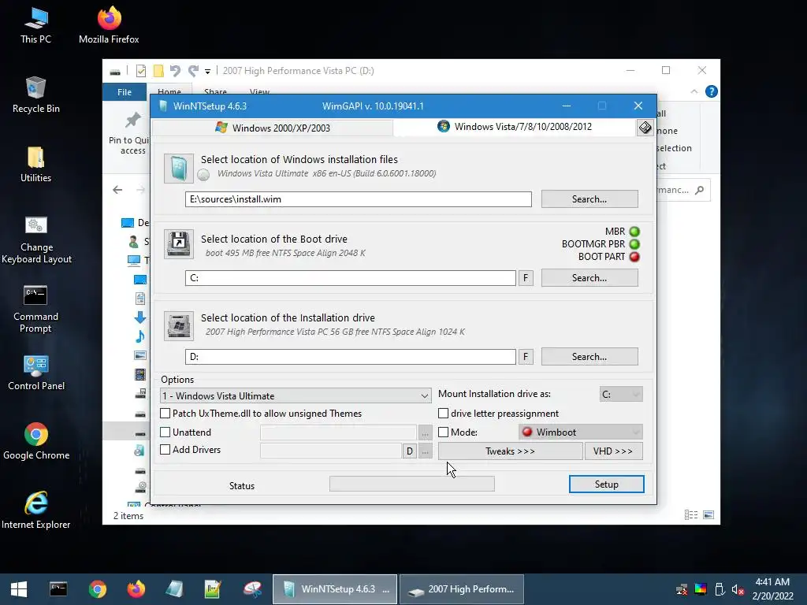The image size is (807, 605).
Task: Select Change Keyboard Layout desktop icon
Action: pyautogui.click(x=36, y=240)
